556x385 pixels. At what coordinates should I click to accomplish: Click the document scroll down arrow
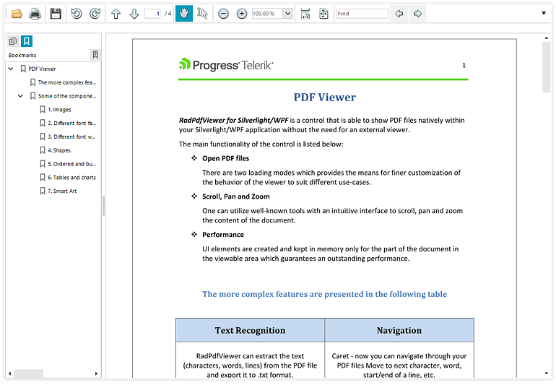coord(546,373)
